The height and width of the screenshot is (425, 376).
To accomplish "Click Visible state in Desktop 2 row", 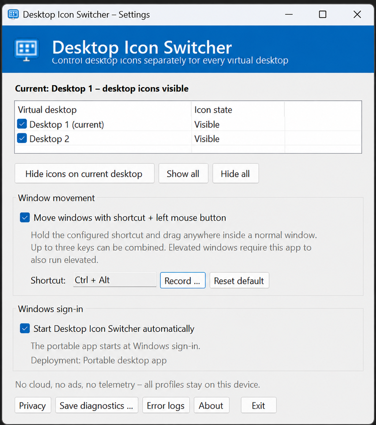I will click(x=207, y=139).
